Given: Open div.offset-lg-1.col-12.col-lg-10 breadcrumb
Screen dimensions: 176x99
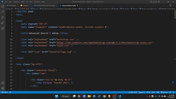Looking at the screenshot, I should (98, 9).
